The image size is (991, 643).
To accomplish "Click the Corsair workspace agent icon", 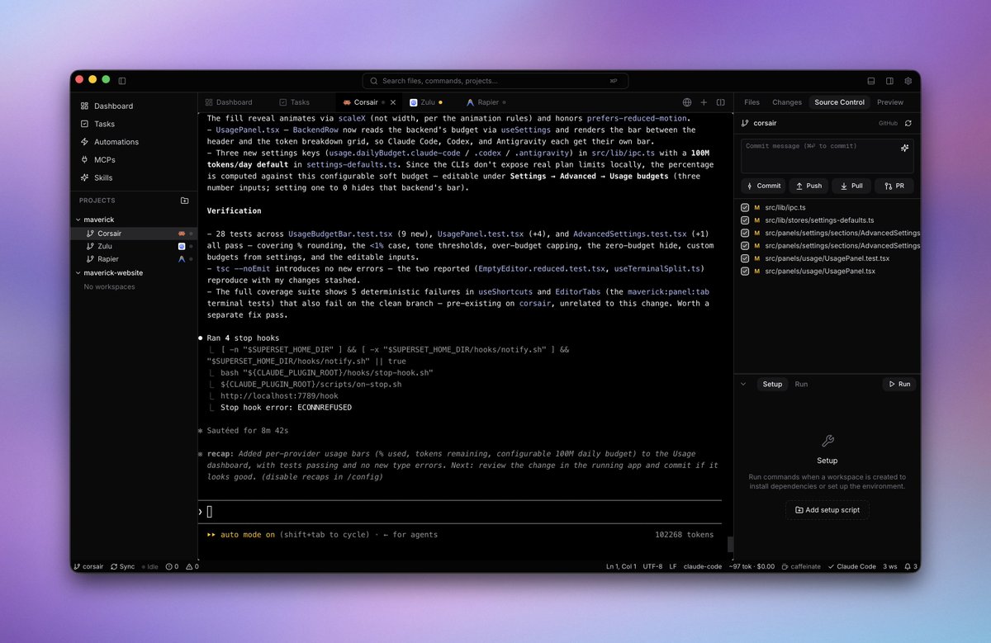I will click(182, 234).
